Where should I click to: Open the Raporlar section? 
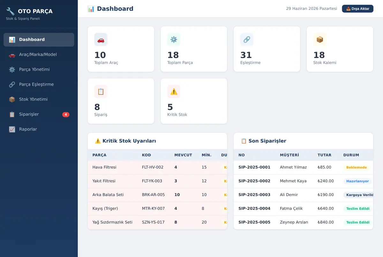pyautogui.click(x=39, y=129)
